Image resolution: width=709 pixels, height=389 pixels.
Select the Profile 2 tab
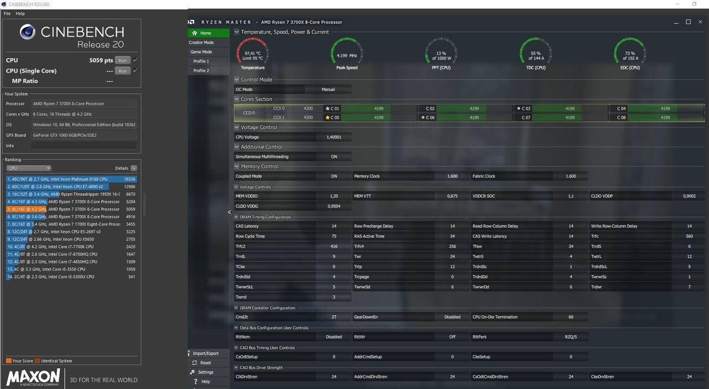(x=208, y=71)
